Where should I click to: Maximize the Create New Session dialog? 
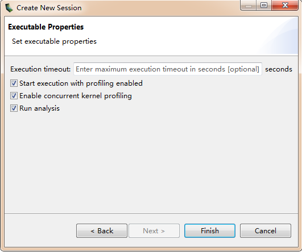[x=264, y=5]
